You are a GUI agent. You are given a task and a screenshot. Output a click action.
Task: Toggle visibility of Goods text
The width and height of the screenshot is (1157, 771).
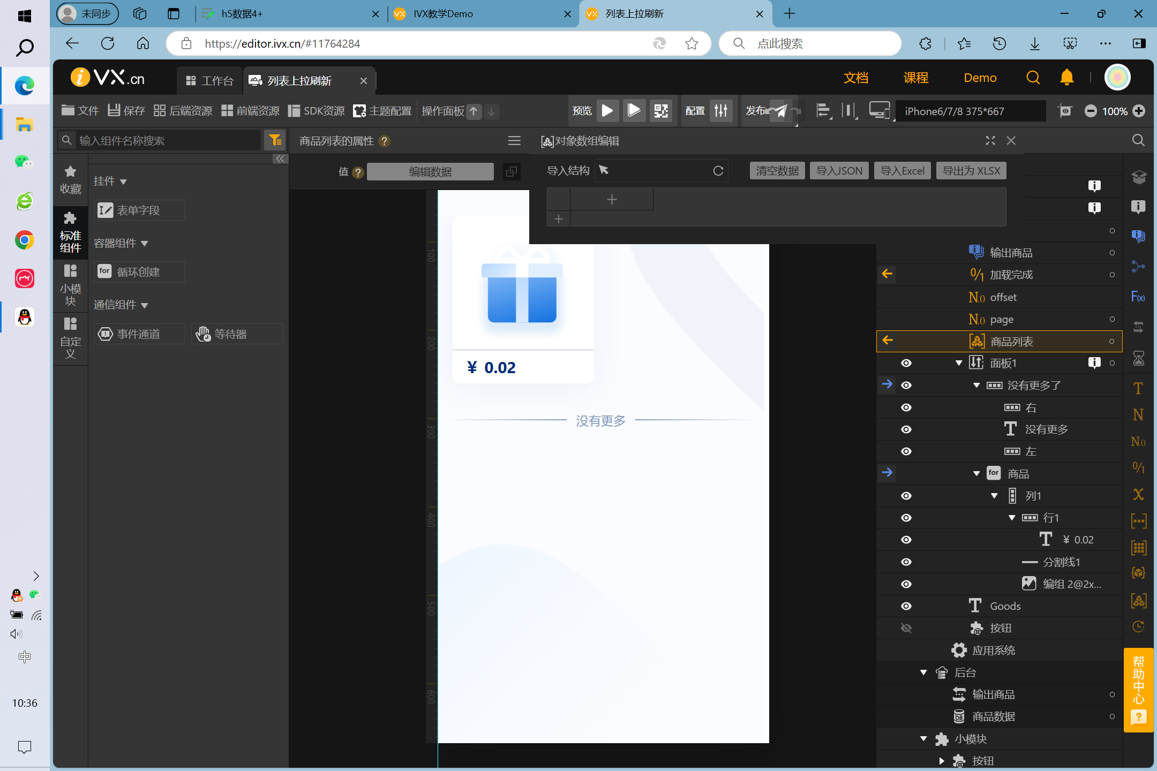coord(906,606)
